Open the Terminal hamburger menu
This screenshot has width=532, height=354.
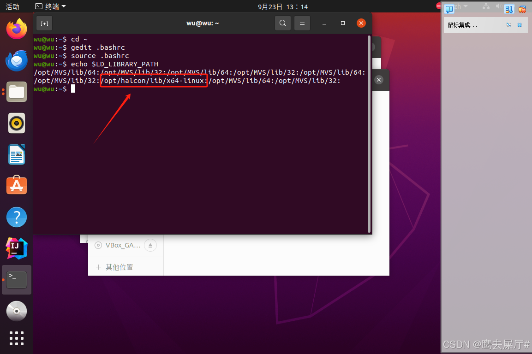(302, 23)
